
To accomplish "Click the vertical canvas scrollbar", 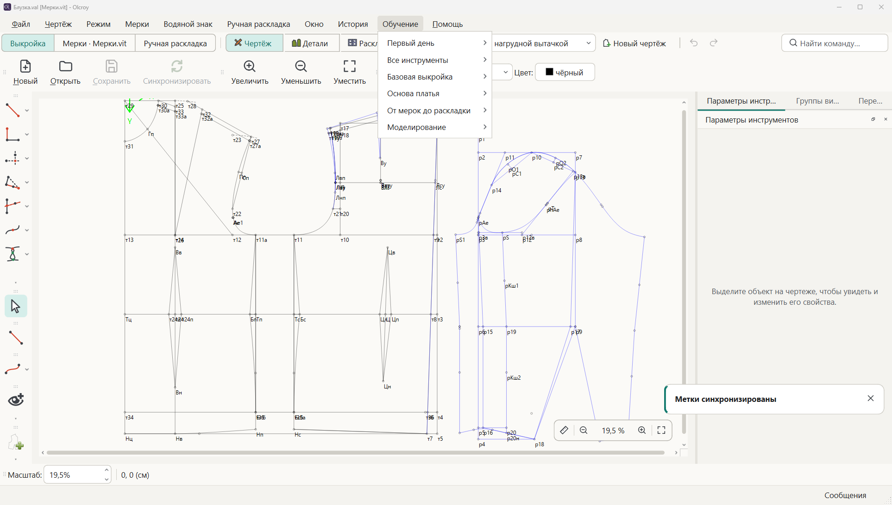I will (x=684, y=272).
